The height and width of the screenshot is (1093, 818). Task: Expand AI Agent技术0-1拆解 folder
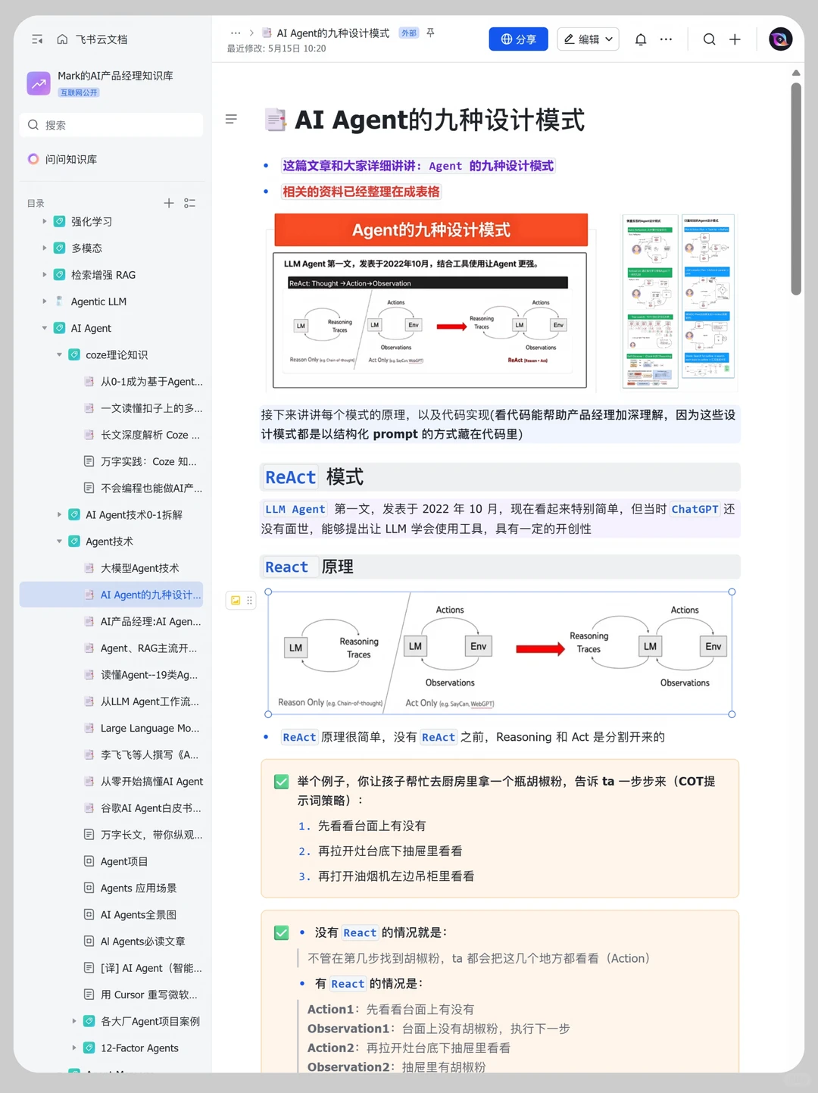[59, 514]
